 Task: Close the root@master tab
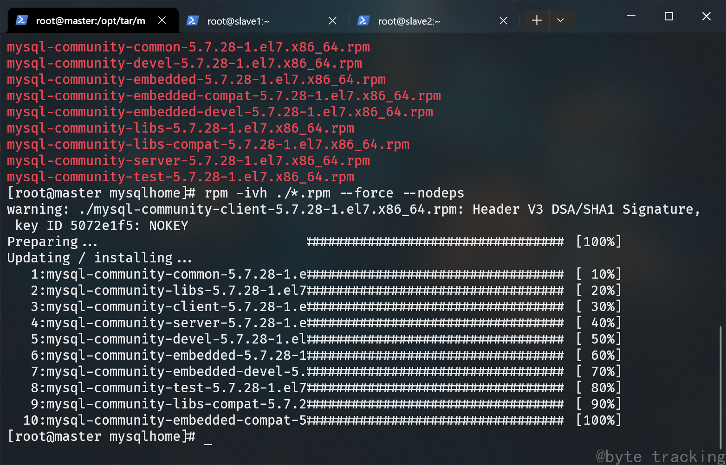tap(162, 20)
